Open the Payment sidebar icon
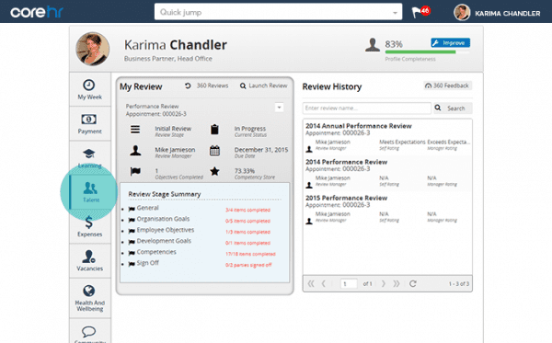This screenshot has width=552, height=343. (88, 120)
